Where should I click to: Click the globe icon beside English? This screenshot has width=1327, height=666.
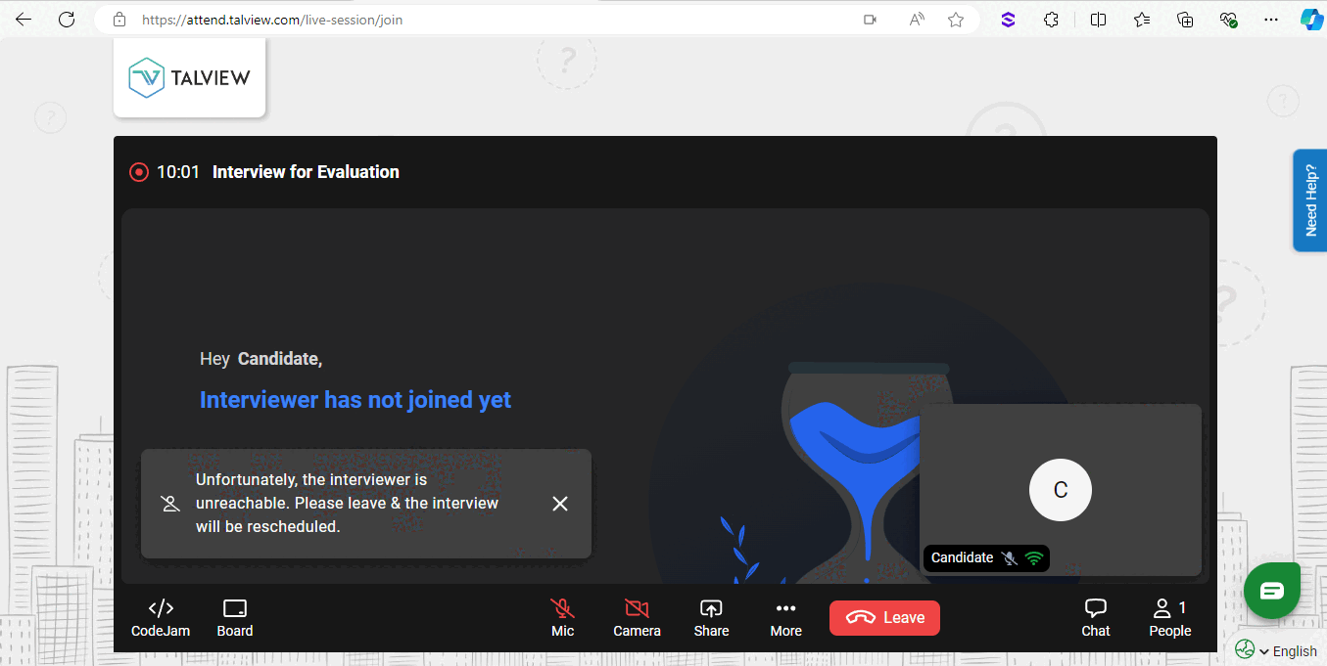(1245, 650)
